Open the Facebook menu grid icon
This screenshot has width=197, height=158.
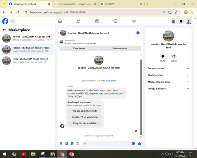click(x=174, y=21)
